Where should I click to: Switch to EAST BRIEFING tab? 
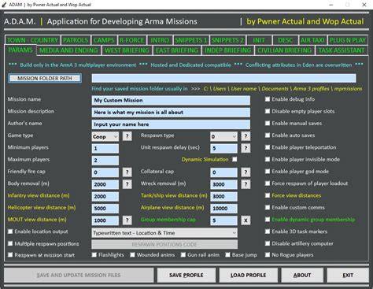click(x=177, y=50)
